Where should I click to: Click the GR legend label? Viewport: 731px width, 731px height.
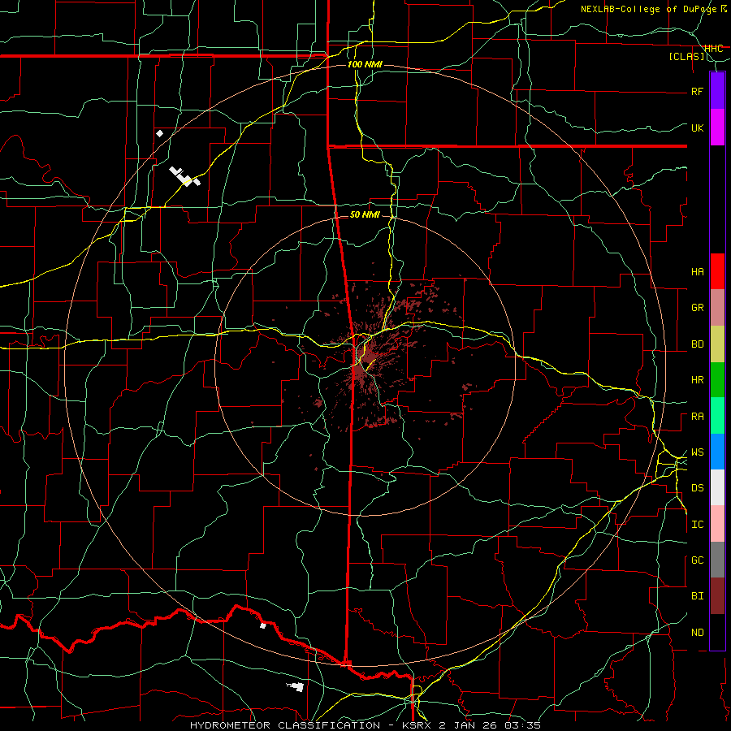click(x=698, y=308)
